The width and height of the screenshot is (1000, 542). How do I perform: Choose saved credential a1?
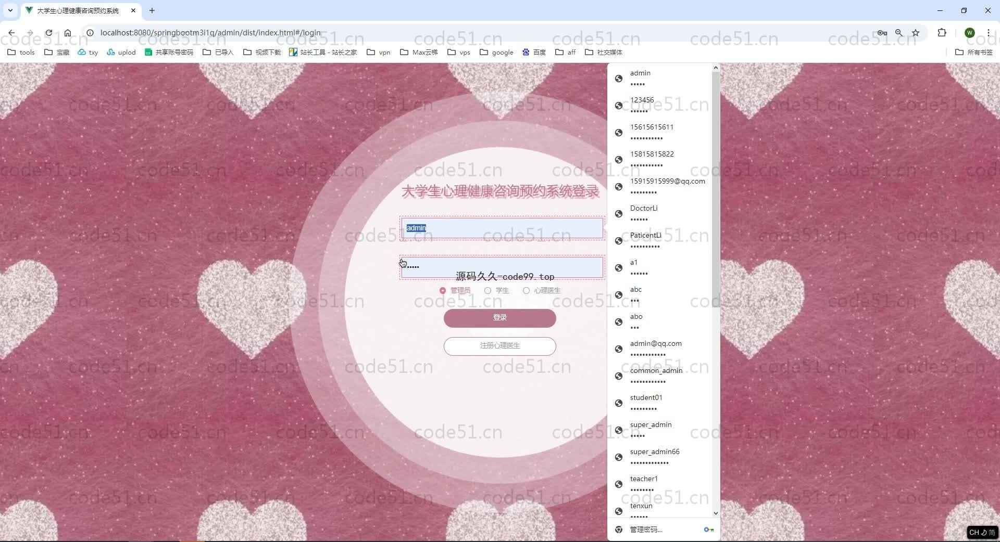(x=659, y=267)
